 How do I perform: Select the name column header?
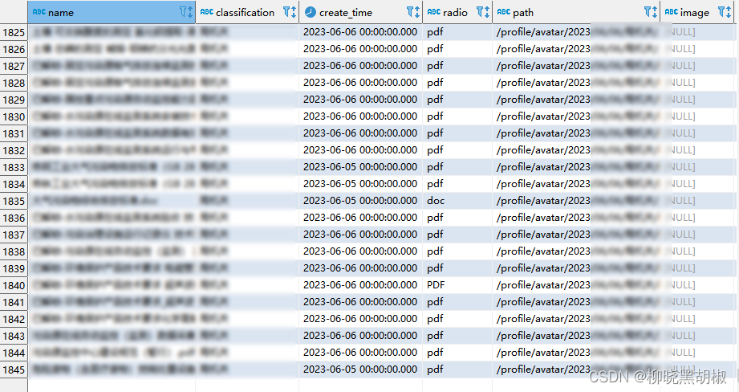[x=112, y=12]
